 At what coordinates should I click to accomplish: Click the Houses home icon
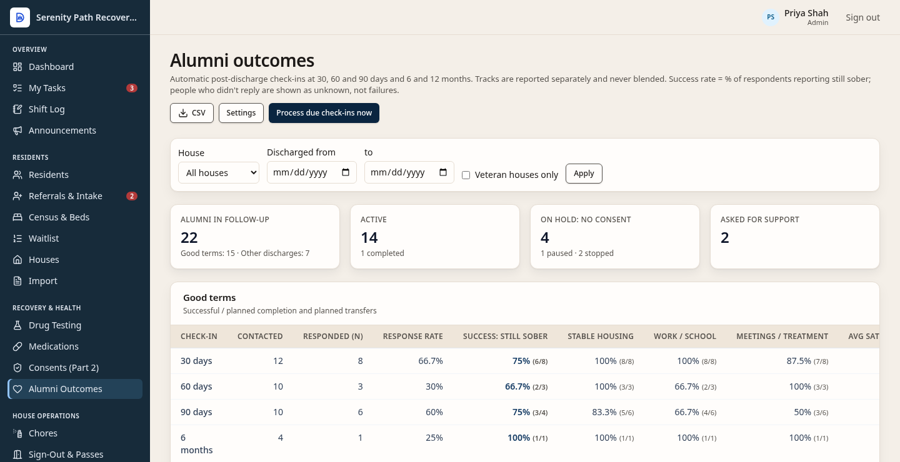(x=17, y=260)
